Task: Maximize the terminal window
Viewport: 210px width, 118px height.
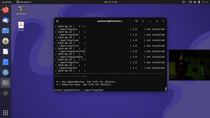Action: click(x=157, y=21)
